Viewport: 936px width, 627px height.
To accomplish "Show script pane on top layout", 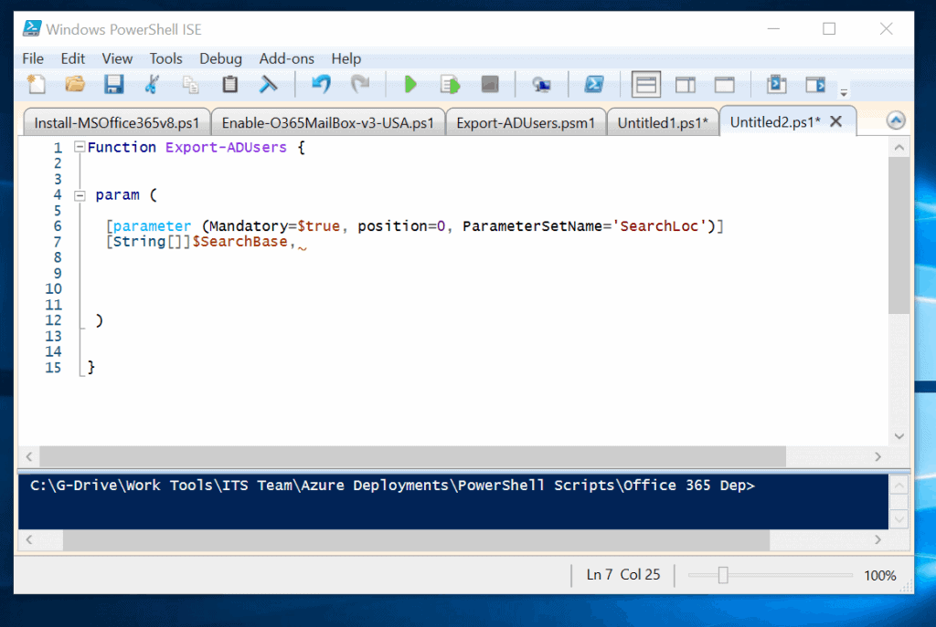I will point(646,85).
